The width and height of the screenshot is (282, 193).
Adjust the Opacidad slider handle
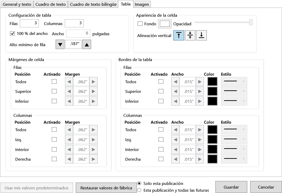(251, 22)
